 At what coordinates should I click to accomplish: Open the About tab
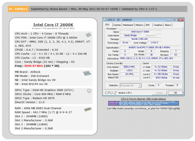(168, 25)
